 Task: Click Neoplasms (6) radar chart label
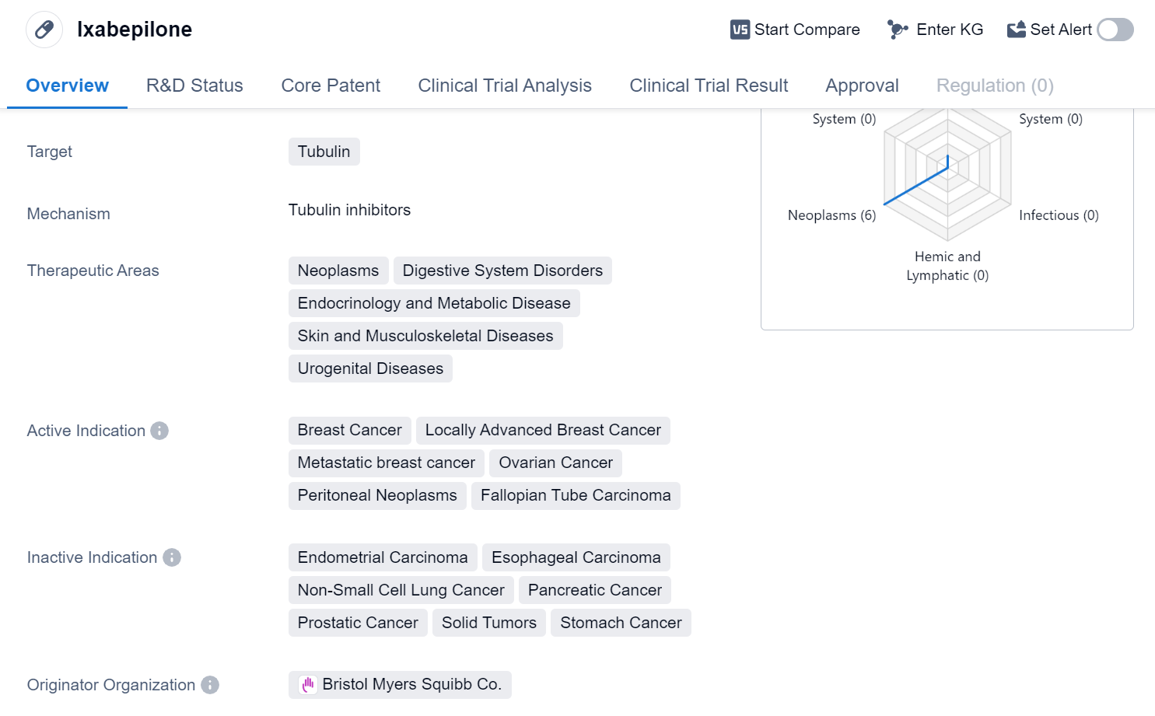pyautogui.click(x=831, y=215)
